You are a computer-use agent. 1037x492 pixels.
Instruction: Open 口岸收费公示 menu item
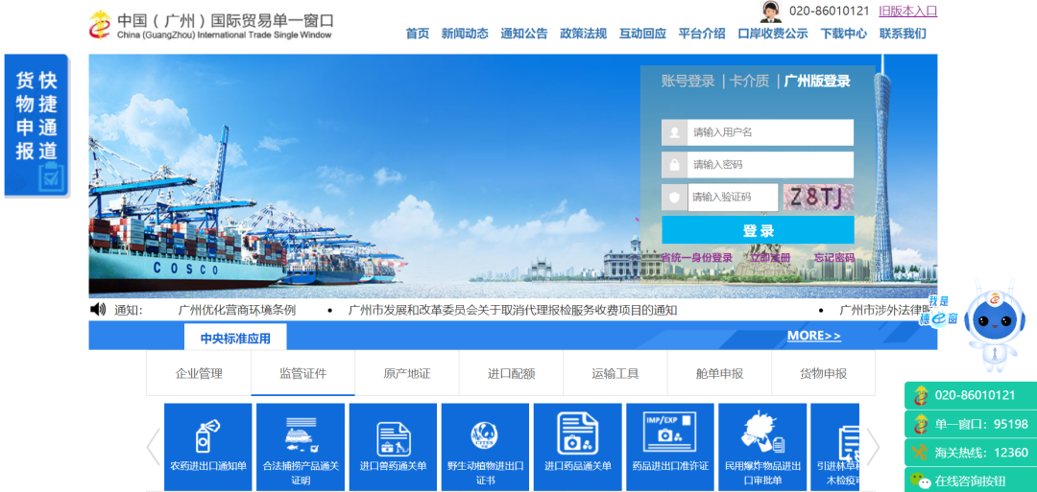773,34
